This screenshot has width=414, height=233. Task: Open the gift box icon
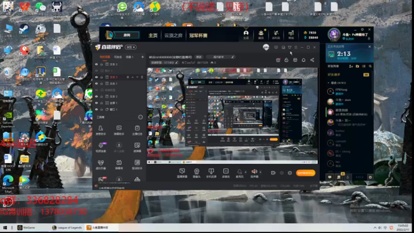(278, 60)
